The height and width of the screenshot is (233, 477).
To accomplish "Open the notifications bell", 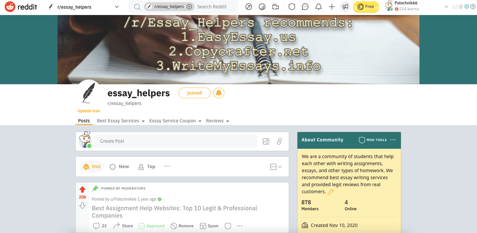I will pyautogui.click(x=318, y=6).
